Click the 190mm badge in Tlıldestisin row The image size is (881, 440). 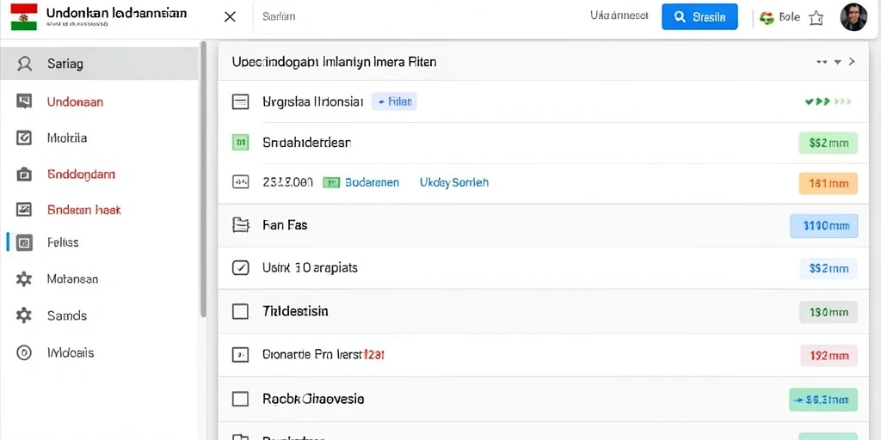(x=829, y=312)
